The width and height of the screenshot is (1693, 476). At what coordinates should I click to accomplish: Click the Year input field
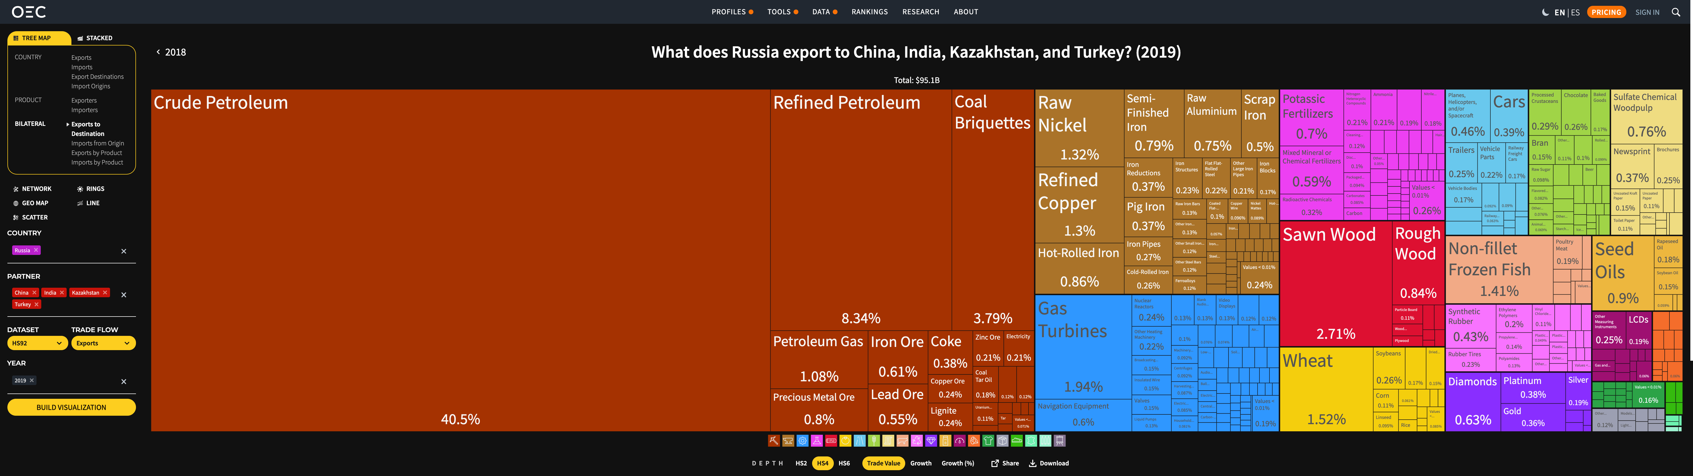[x=72, y=381]
